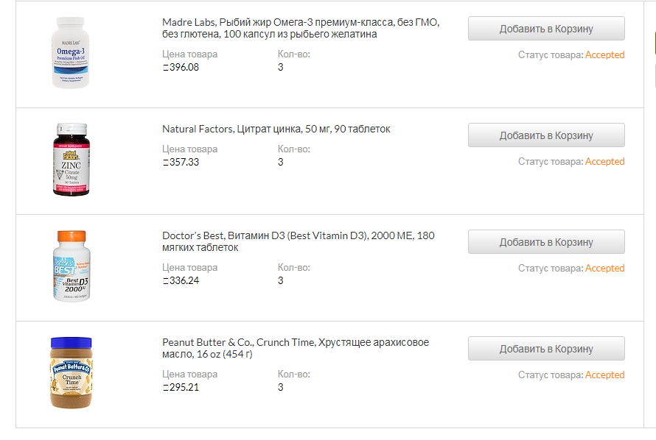The height and width of the screenshot is (440, 656).
Task: Select the 336.24 price of Vitamin D3
Action: pos(181,280)
